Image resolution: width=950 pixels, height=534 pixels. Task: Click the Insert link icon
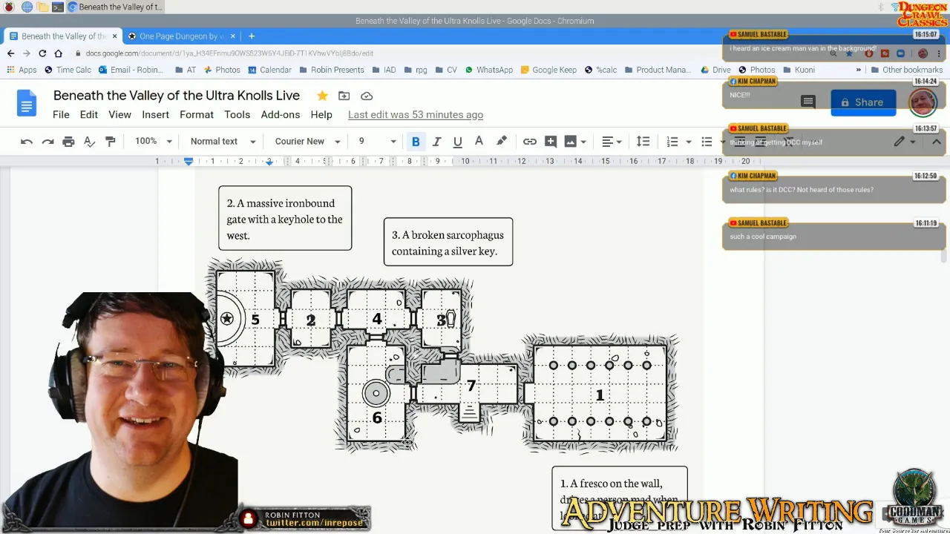[529, 141]
